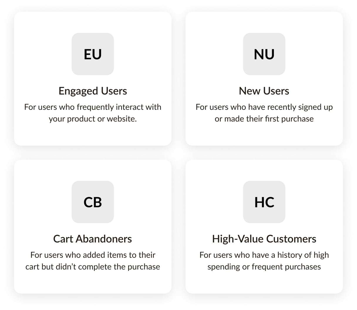Click 'For users who added items to their' line

93,255
